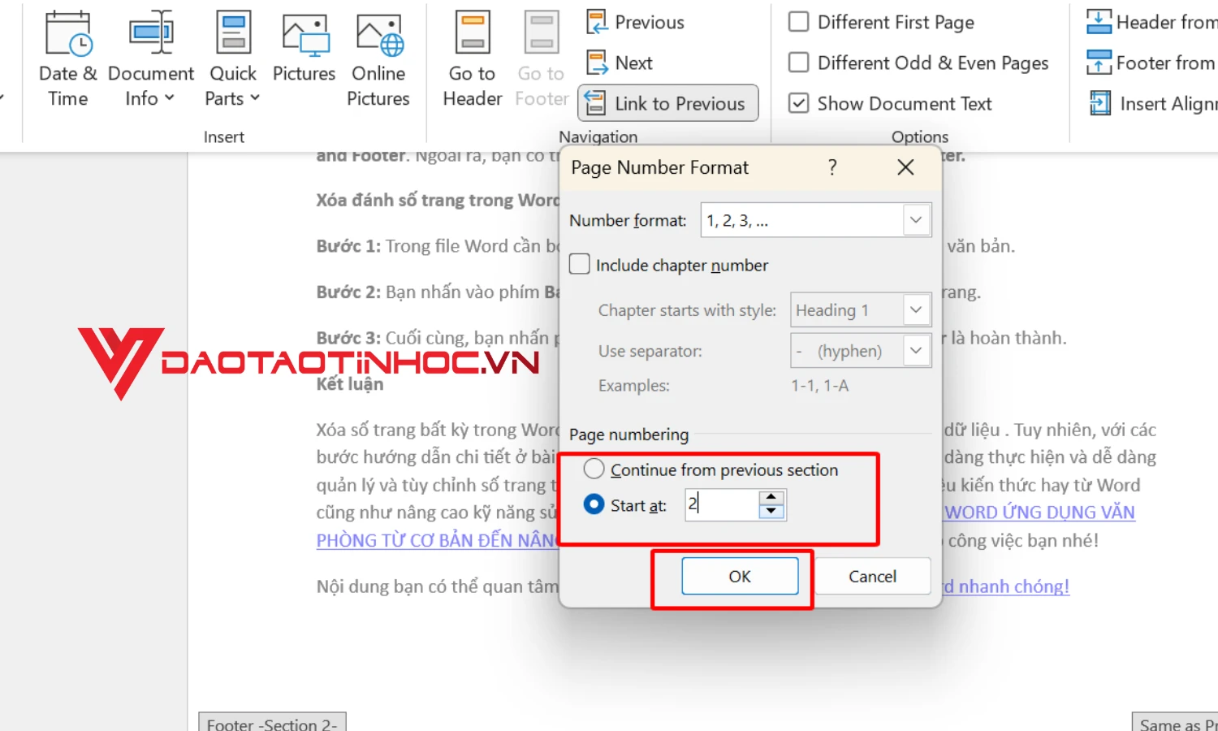Open the Number format dropdown

click(916, 219)
